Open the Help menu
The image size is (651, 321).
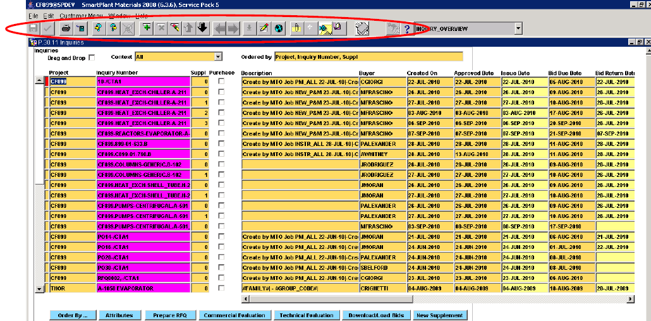point(141,16)
